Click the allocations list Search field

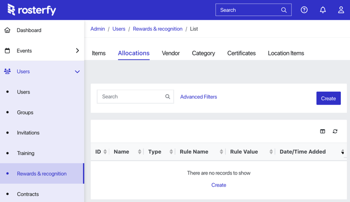click(x=135, y=97)
